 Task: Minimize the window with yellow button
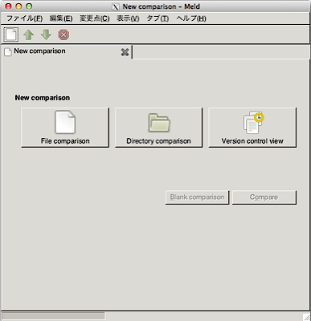[18, 6]
